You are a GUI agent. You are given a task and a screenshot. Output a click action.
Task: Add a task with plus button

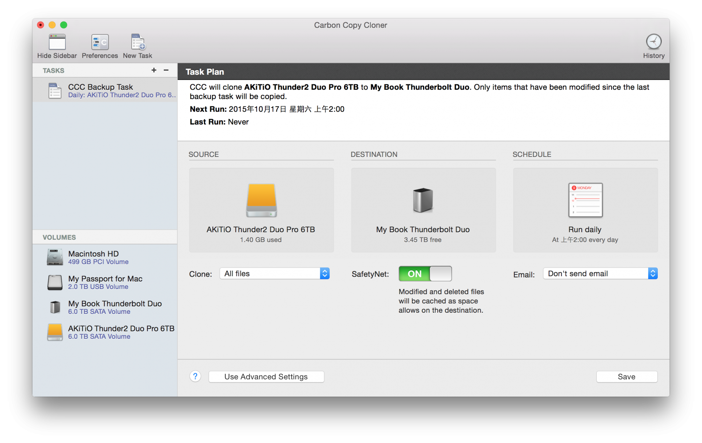click(x=154, y=70)
